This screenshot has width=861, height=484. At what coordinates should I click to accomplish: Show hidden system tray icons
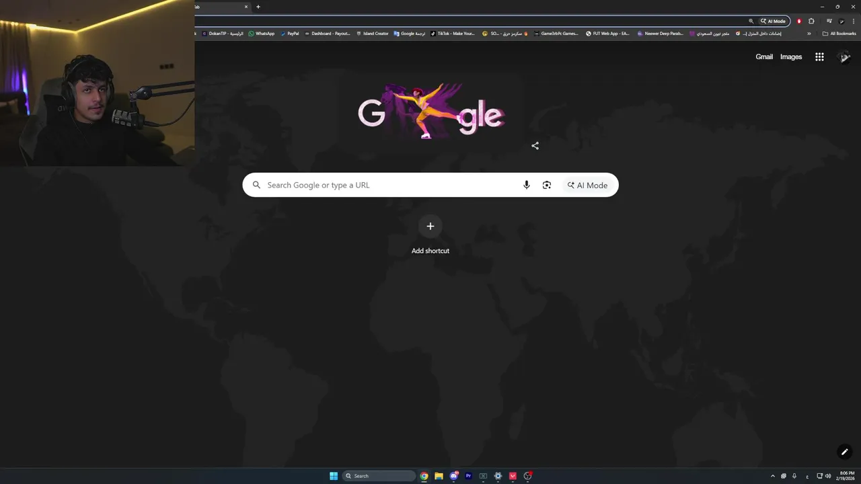point(772,476)
